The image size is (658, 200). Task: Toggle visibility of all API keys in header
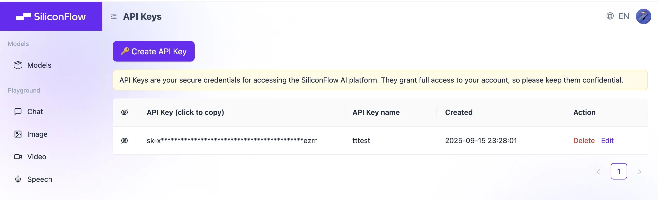(x=125, y=112)
